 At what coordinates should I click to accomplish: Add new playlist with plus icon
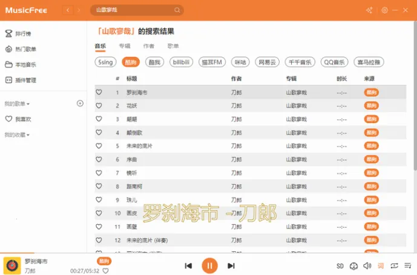(x=80, y=104)
